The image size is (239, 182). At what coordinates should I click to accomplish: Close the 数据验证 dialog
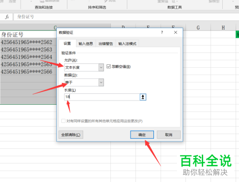[175, 32]
